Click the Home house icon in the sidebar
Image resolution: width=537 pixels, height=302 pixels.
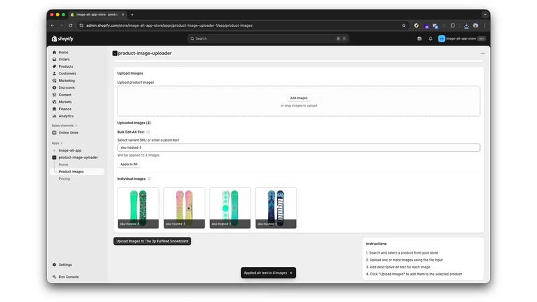pyautogui.click(x=54, y=52)
